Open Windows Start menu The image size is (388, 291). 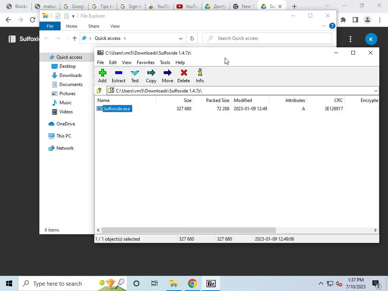click(9, 283)
